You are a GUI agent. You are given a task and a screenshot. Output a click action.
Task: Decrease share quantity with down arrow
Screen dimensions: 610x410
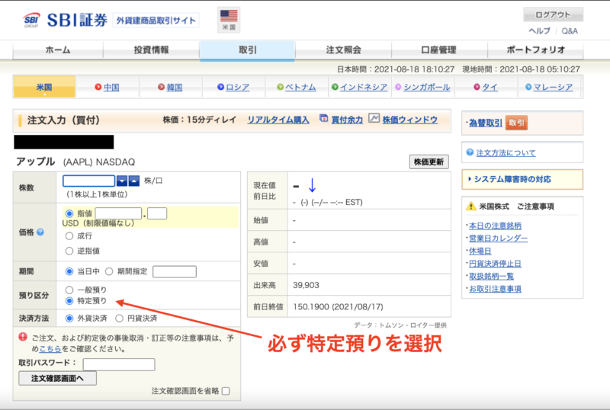click(122, 181)
